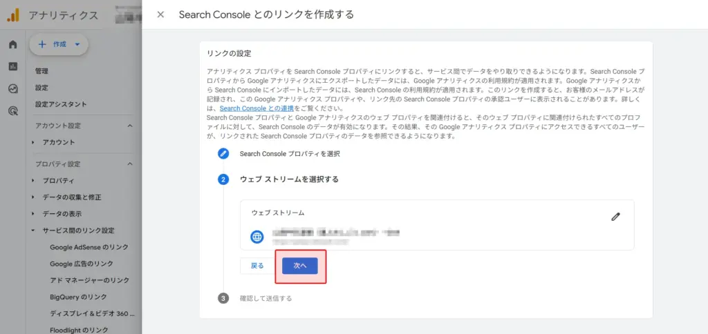The height and width of the screenshot is (334, 708).
Task: Click the Analytics logo icon
Action: (x=13, y=14)
